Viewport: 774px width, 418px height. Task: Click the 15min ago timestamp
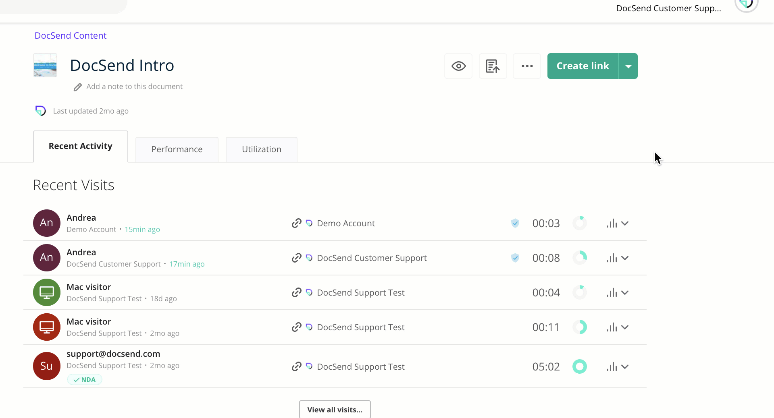click(x=142, y=230)
